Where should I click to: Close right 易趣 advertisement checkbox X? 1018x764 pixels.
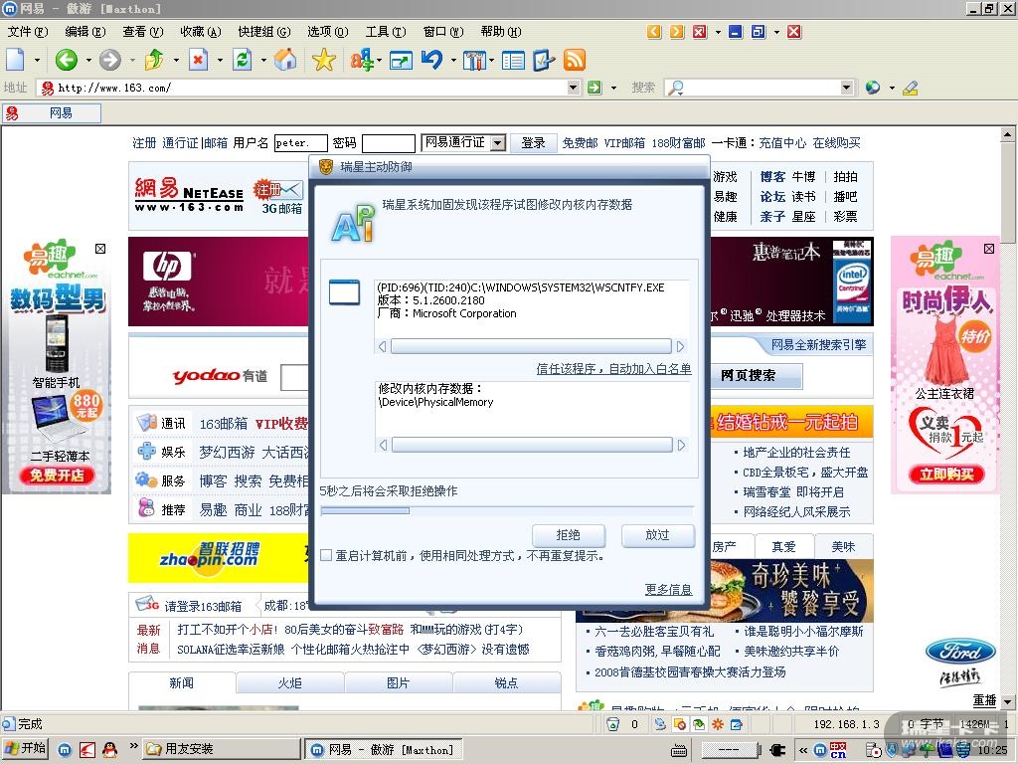coord(989,249)
